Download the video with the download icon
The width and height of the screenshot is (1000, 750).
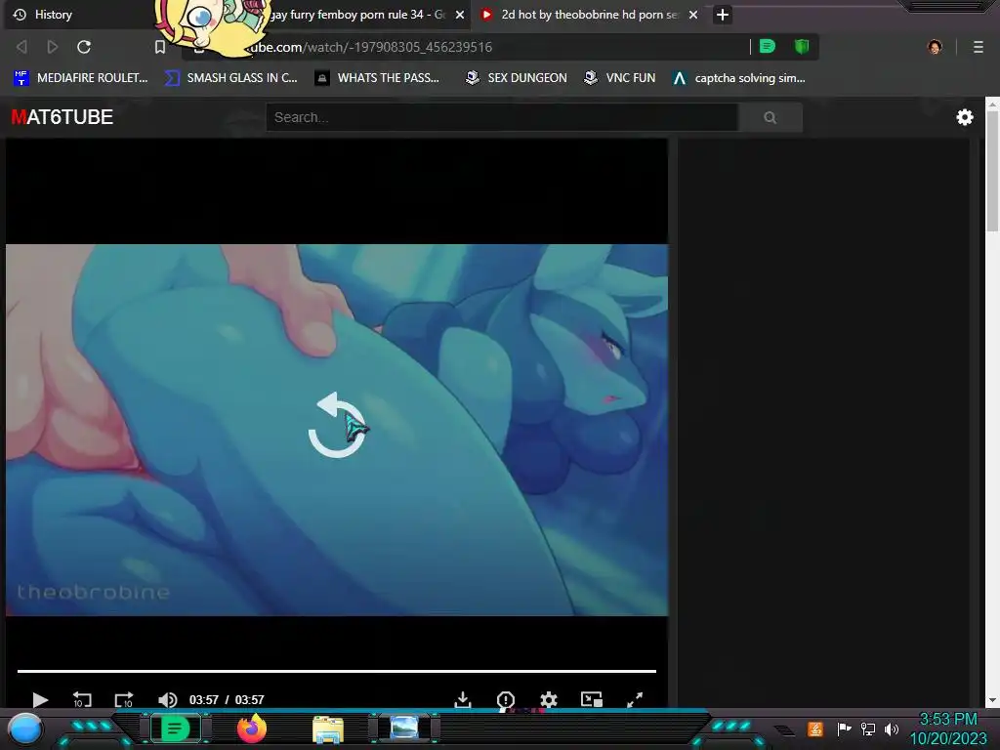pyautogui.click(x=463, y=699)
